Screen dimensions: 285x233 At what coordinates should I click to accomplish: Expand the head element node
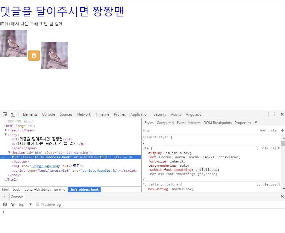tap(6, 130)
